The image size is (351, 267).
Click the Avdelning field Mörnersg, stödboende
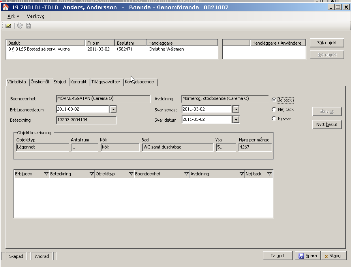[225, 99]
